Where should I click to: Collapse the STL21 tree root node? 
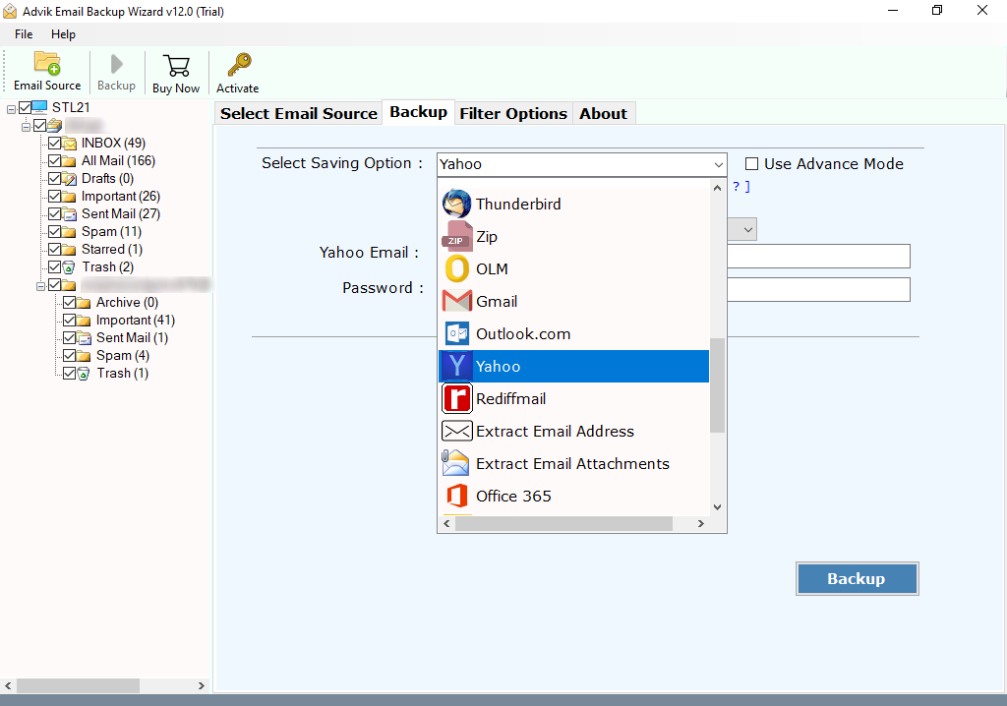pyautogui.click(x=11, y=107)
